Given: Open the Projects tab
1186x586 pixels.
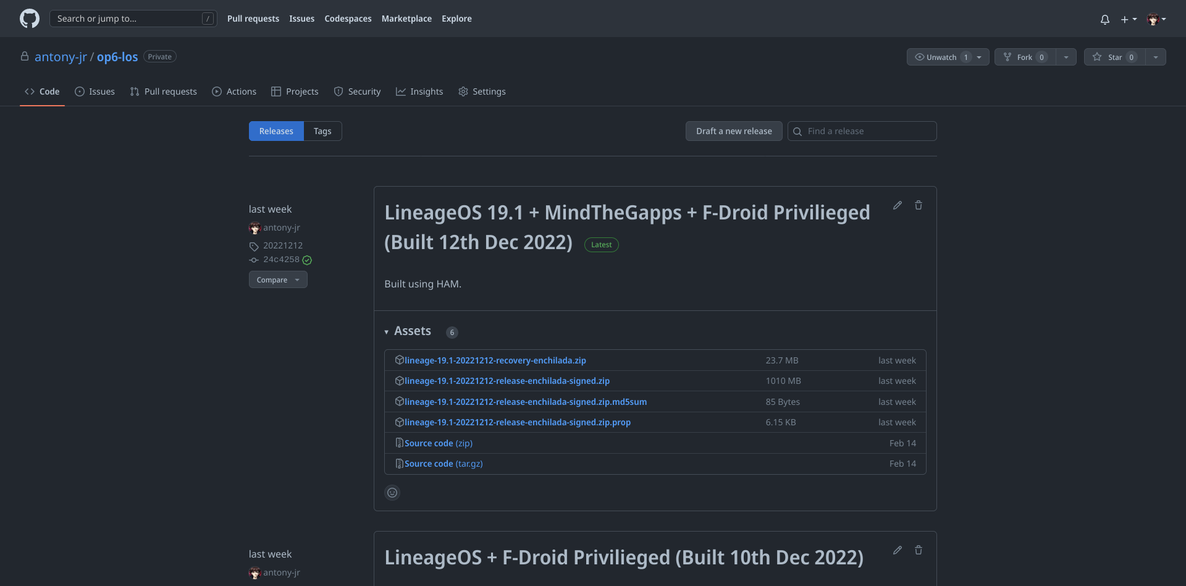Looking at the screenshot, I should coord(295,91).
